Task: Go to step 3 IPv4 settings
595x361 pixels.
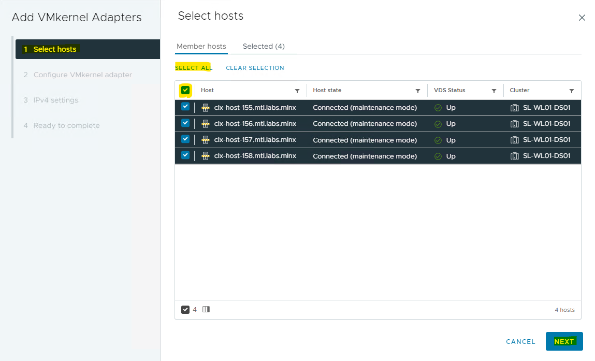Action: (x=51, y=100)
